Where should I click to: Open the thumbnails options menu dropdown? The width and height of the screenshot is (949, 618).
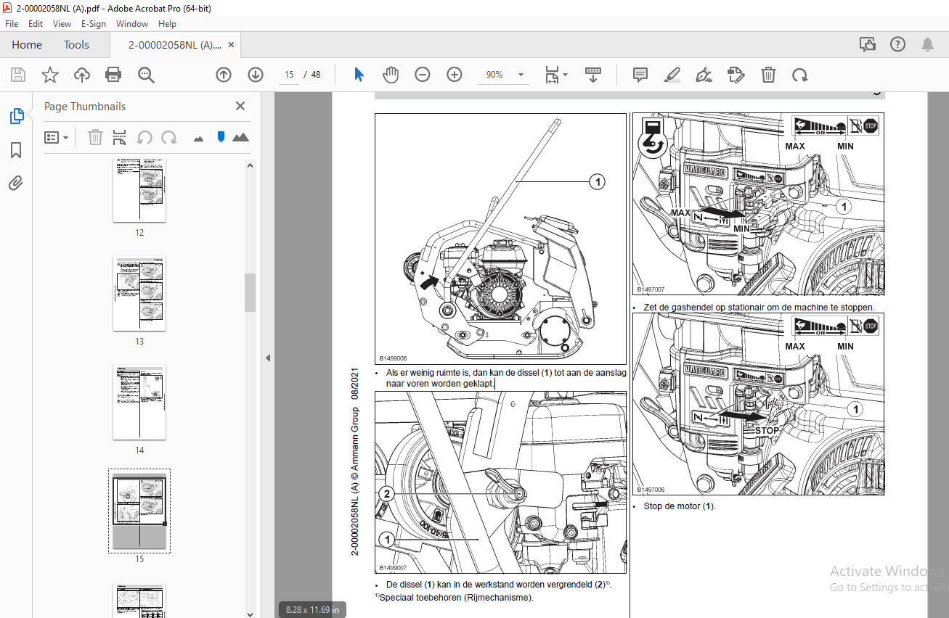click(56, 137)
